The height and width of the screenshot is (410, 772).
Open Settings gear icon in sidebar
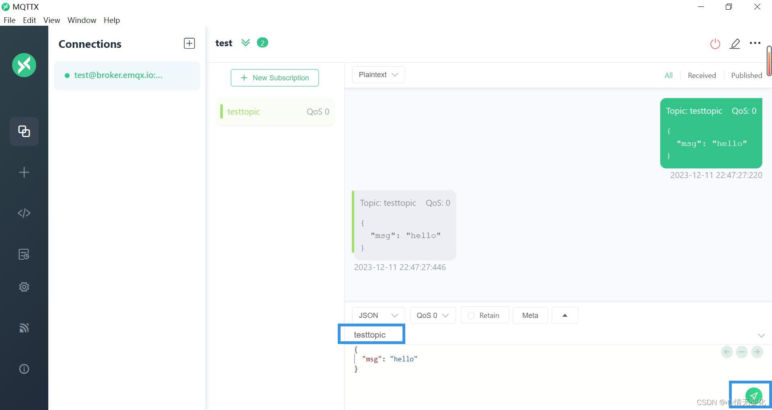pos(24,287)
